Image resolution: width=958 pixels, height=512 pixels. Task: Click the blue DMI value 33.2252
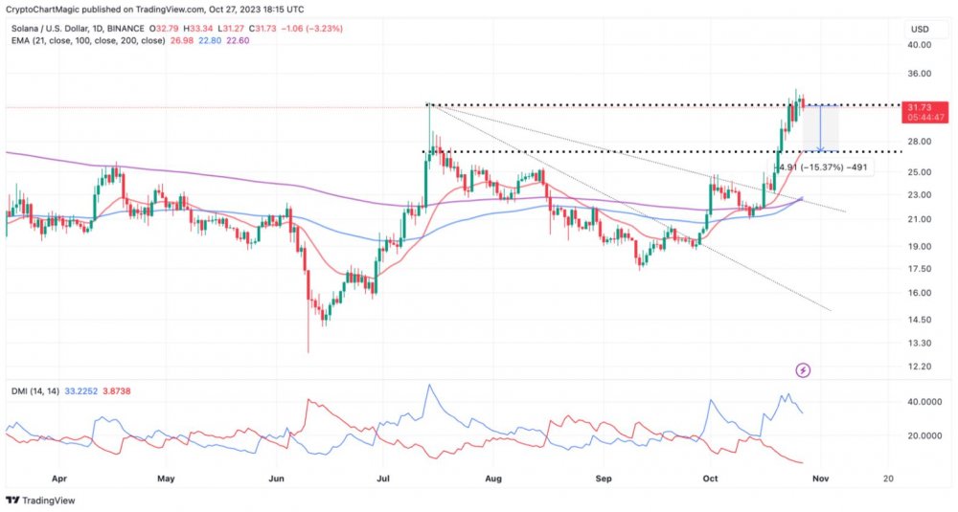pos(80,391)
